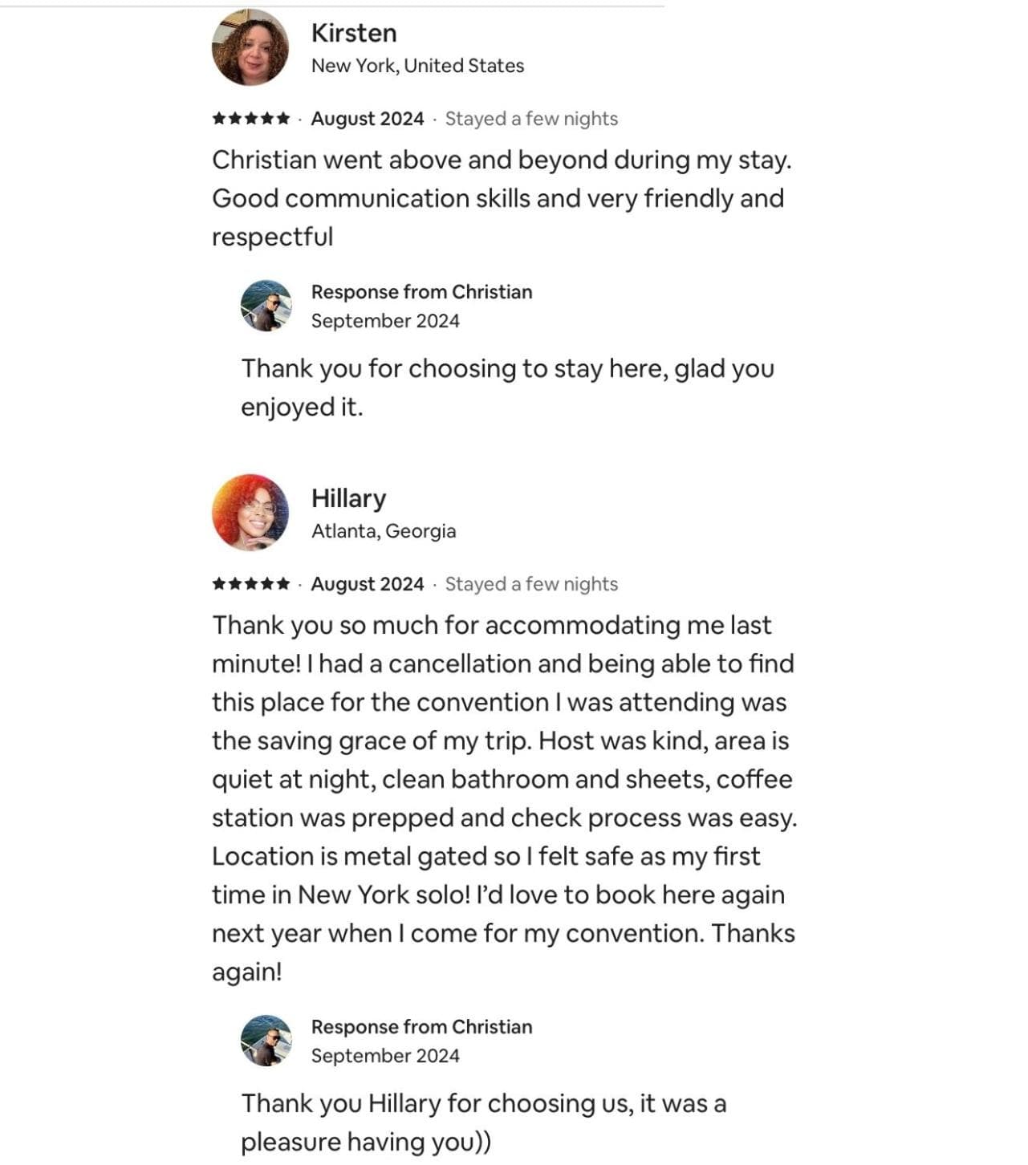The image size is (1028, 1165).
Task: Open the reviewer name Hillary
Action: pyautogui.click(x=348, y=498)
